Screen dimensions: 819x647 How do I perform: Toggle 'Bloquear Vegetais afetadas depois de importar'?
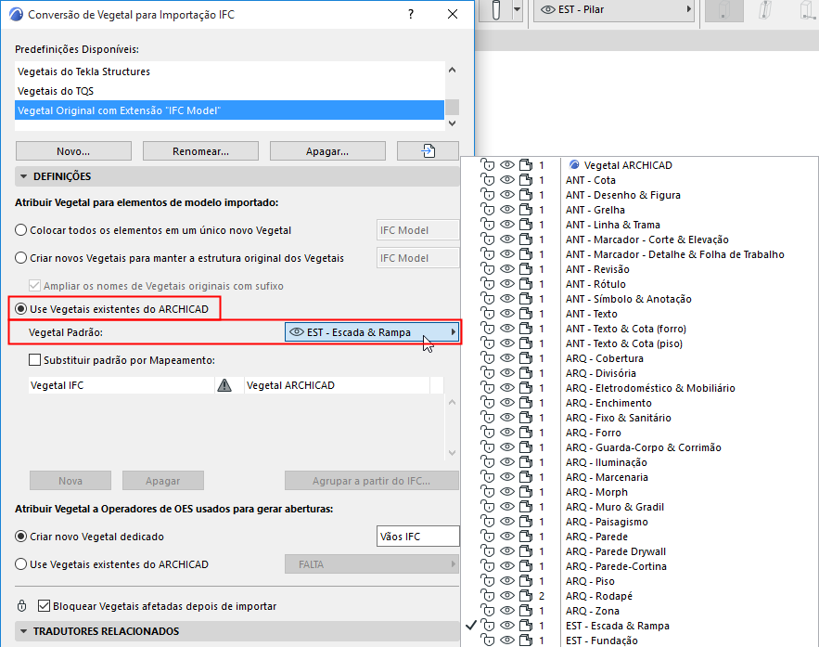click(45, 606)
